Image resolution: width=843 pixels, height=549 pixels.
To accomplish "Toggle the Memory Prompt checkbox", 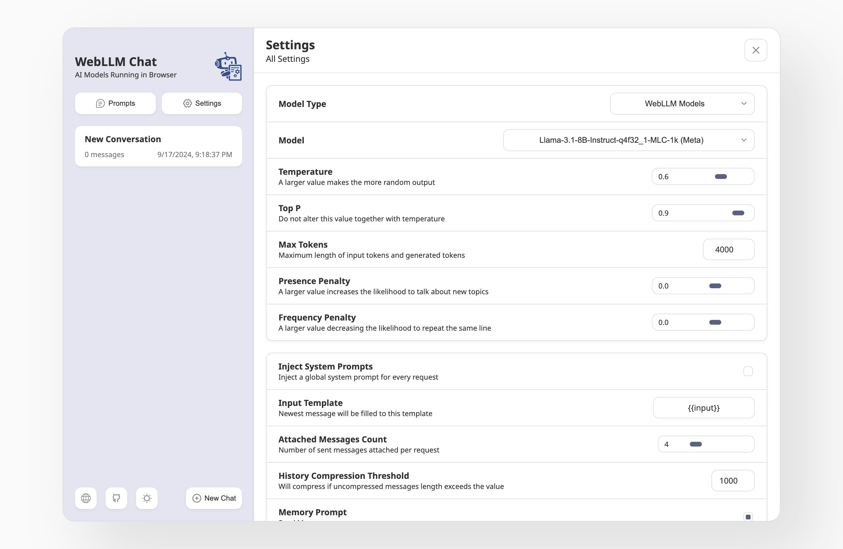I will tap(748, 516).
